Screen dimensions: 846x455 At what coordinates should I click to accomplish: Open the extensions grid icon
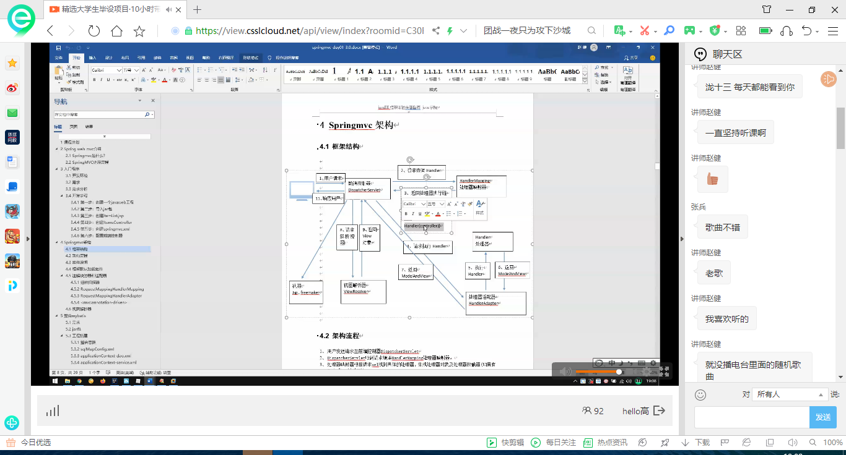(741, 30)
